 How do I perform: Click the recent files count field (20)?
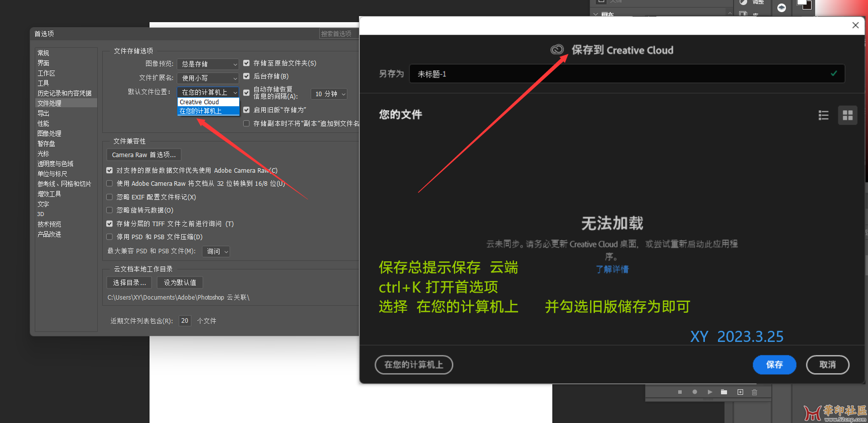coord(185,321)
